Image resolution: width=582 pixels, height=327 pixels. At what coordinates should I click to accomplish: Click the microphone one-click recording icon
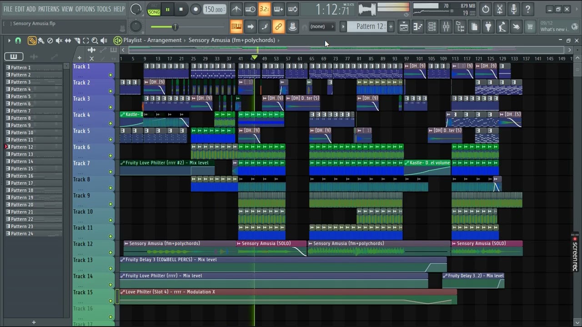tap(514, 9)
